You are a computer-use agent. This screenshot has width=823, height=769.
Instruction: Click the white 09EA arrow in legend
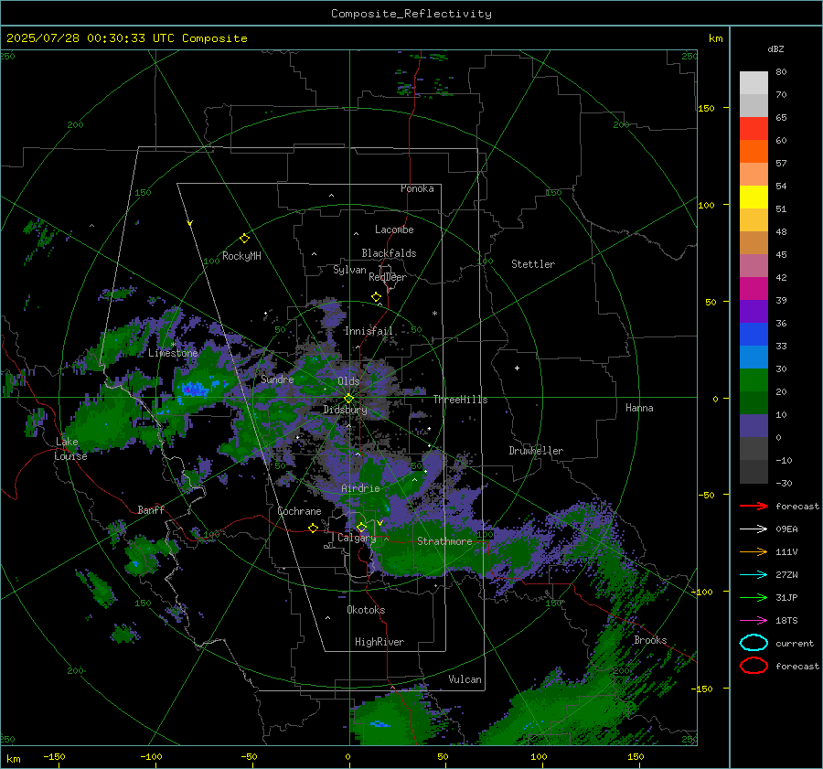pyautogui.click(x=754, y=529)
